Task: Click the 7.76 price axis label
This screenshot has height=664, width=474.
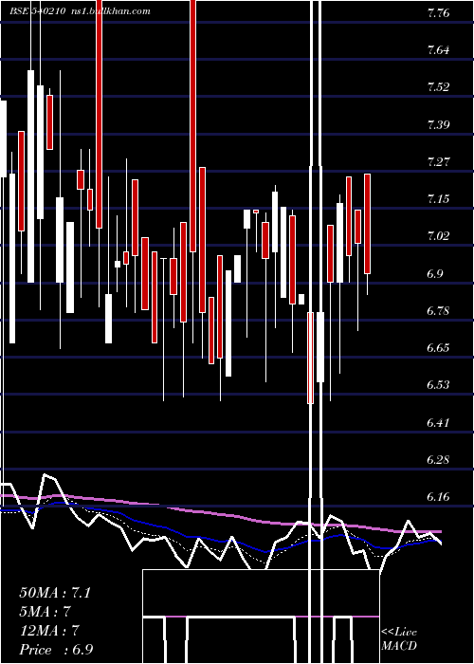Action: (x=438, y=13)
